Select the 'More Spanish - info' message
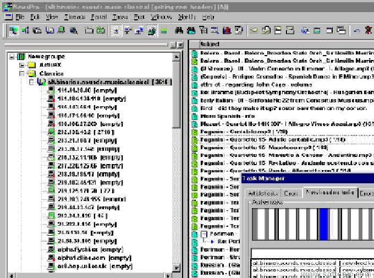 228,116
